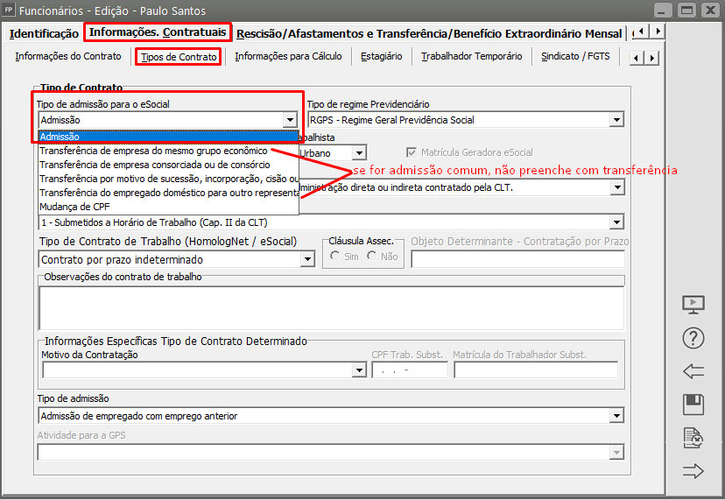Switch to Estagiário sub-tab
The image size is (725, 500).
tap(382, 56)
